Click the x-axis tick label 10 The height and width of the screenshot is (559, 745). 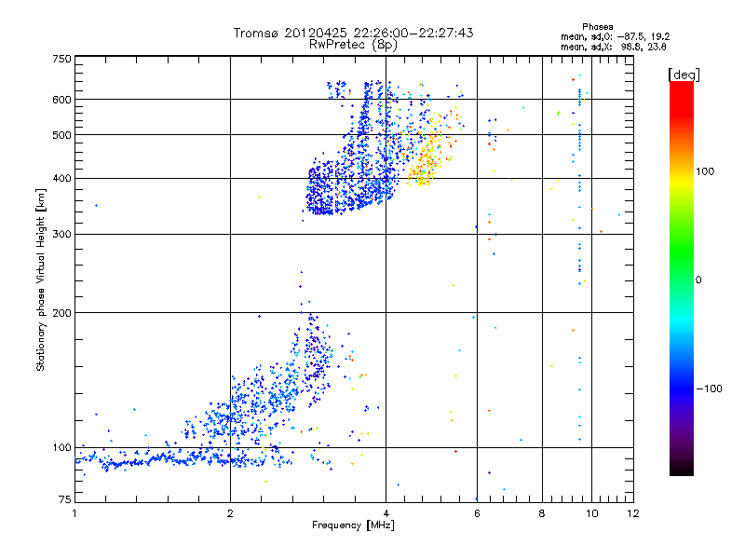click(x=592, y=513)
